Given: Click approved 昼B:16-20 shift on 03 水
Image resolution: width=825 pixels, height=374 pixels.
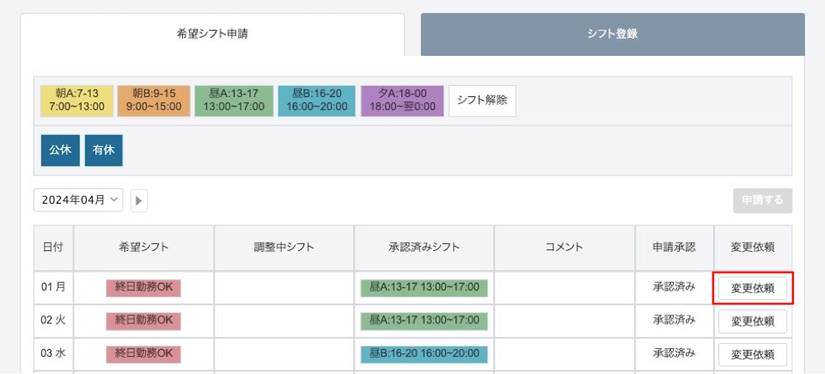Looking at the screenshot, I should click(x=424, y=354).
